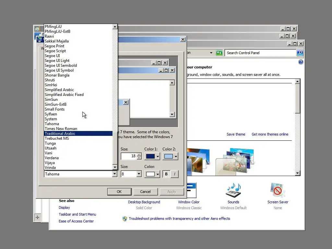Screen dimensions: 332x249
Task: Click the Search Control Panel magnifier icon
Action: click(300, 53)
